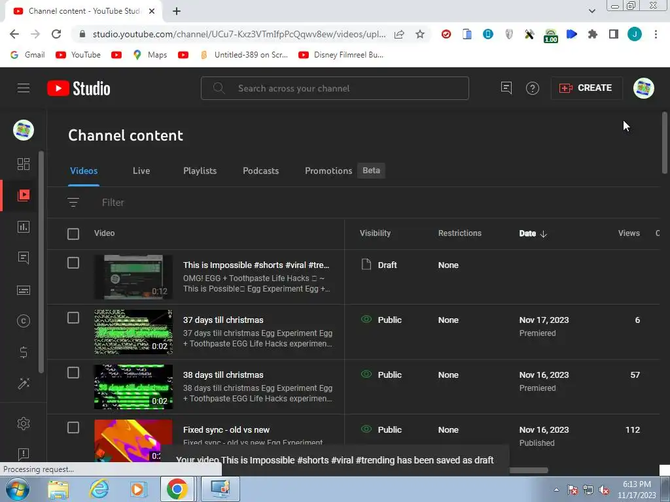Click the Search across your channel box

coord(335,88)
